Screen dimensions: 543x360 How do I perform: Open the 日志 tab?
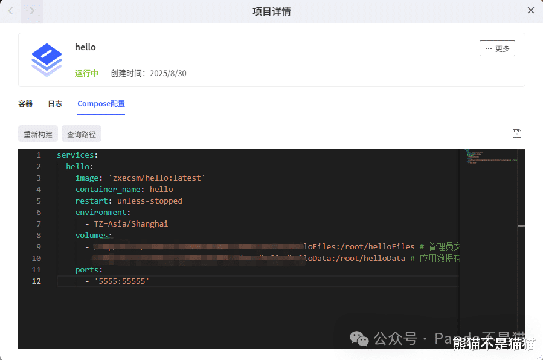[x=55, y=104]
